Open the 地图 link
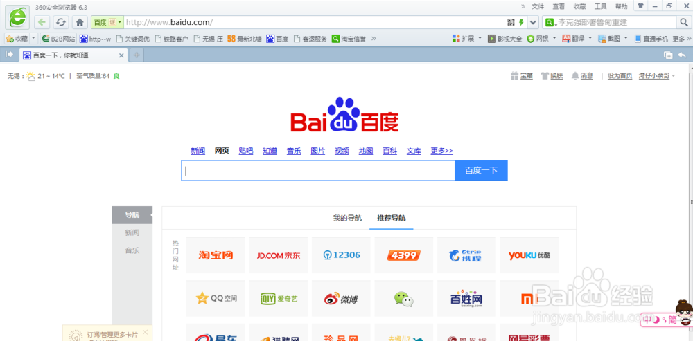Viewport: 693px width, 341px height. 366,151
